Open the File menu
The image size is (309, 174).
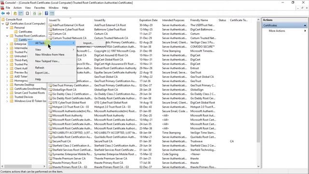pyautogui.click(x=8, y=8)
